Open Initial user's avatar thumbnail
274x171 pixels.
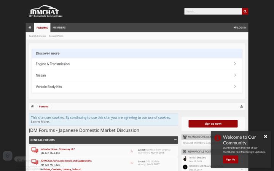pos(185,158)
